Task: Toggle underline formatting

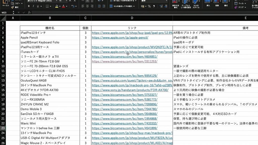Action: tap(38, 6)
